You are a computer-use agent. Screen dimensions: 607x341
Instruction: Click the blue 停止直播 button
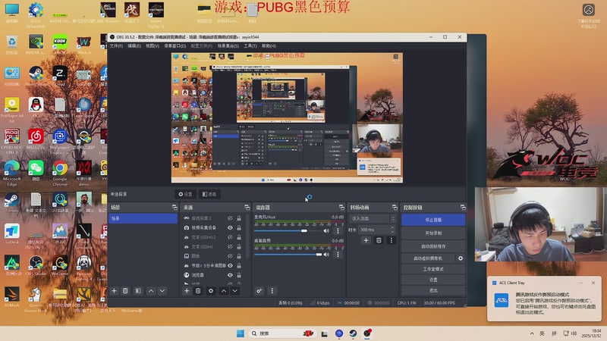[x=433, y=220]
